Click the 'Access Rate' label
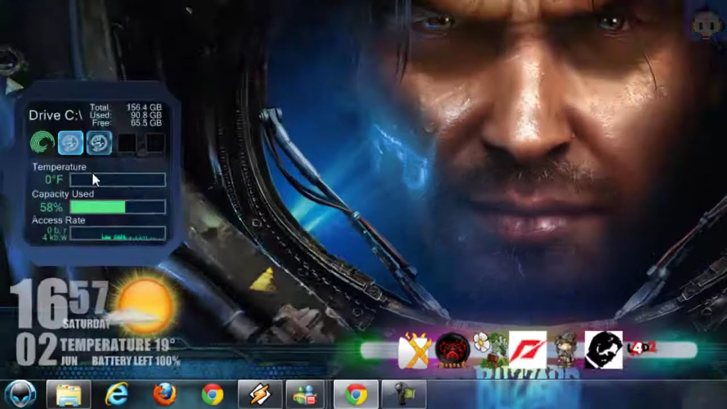Viewport: 727px width, 409px height. point(59,220)
